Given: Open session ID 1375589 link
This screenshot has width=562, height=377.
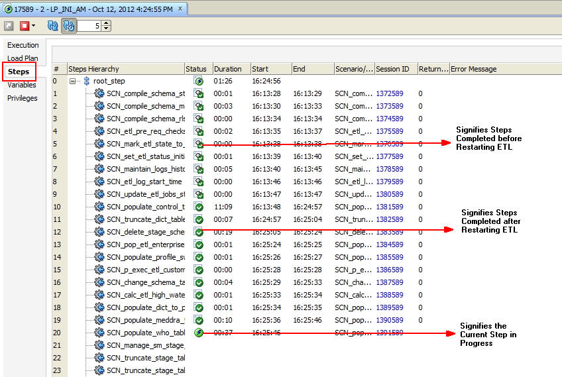Looking at the screenshot, I should point(390,131).
